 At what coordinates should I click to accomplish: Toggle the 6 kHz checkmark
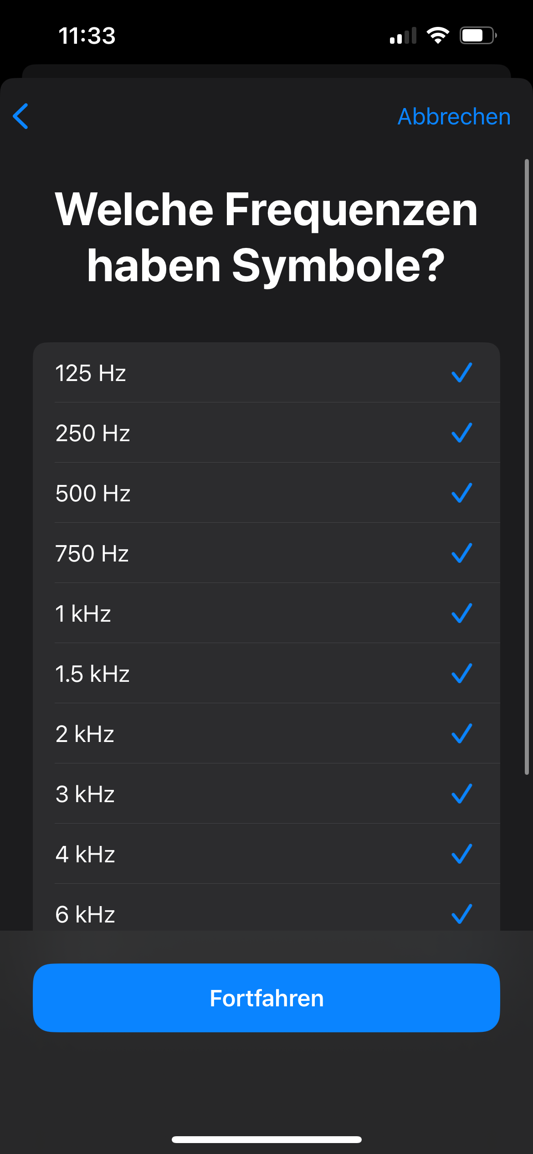(x=461, y=914)
